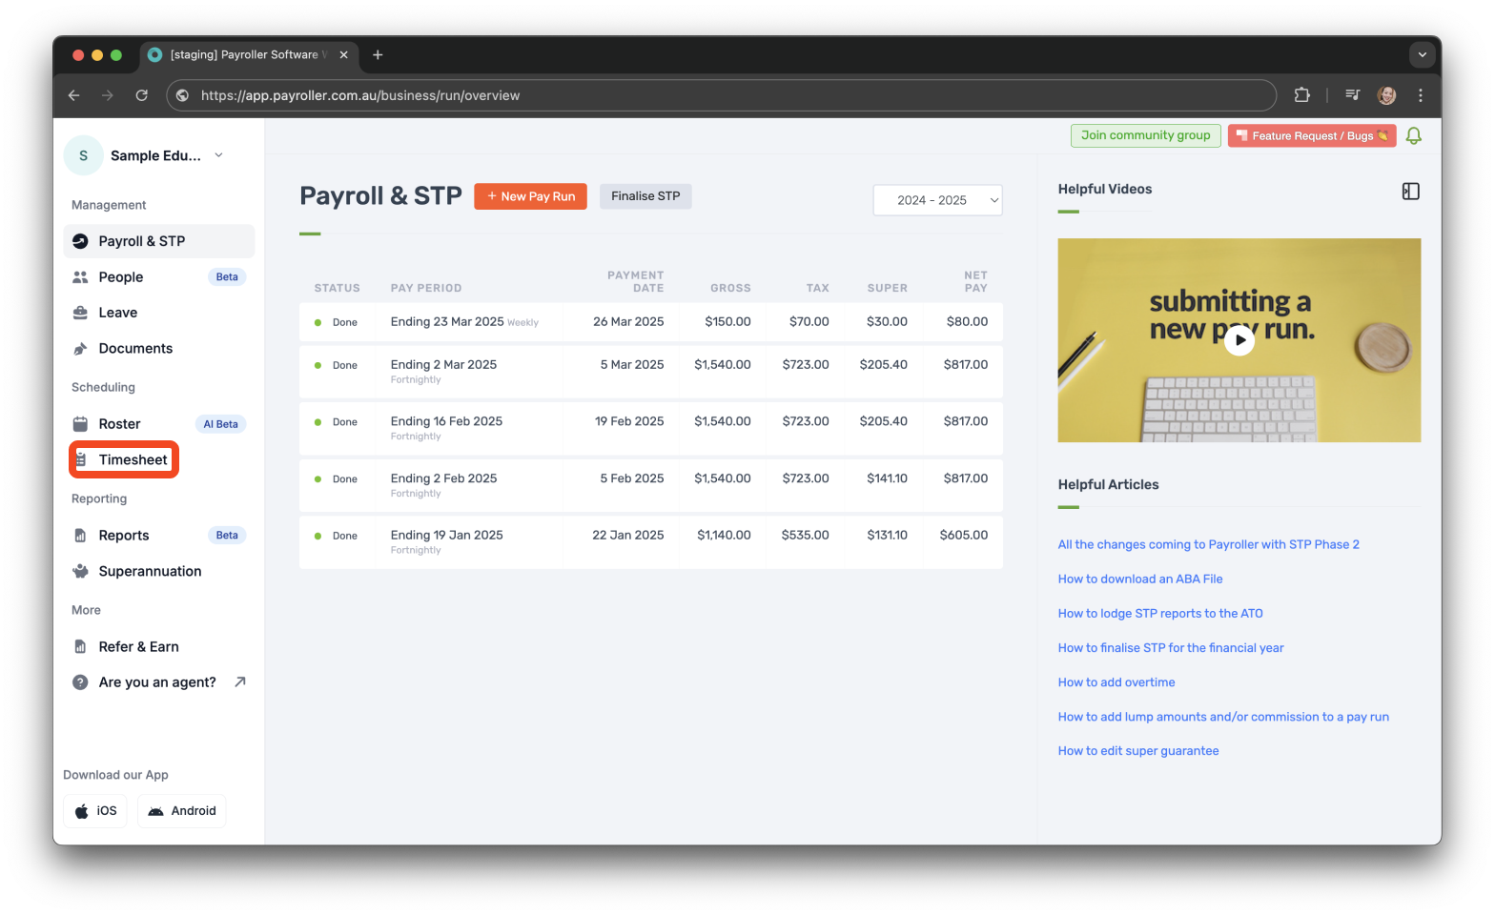Reload the page with the refresh icon

[141, 95]
